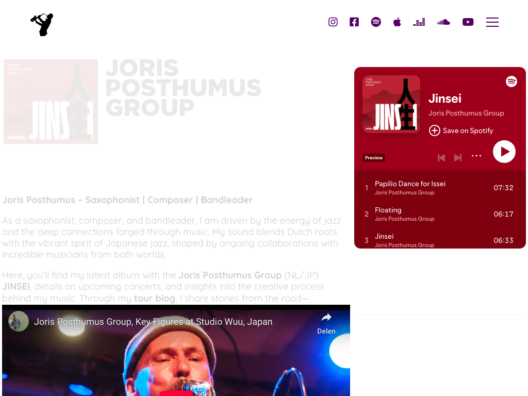Click the Spotify logo in the player
Viewport: 528px width, 396px height.
[511, 81]
